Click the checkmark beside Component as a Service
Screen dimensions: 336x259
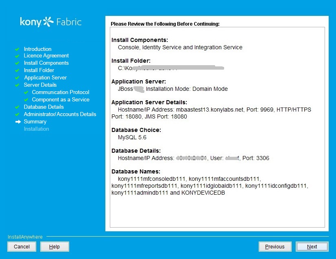[26, 99]
